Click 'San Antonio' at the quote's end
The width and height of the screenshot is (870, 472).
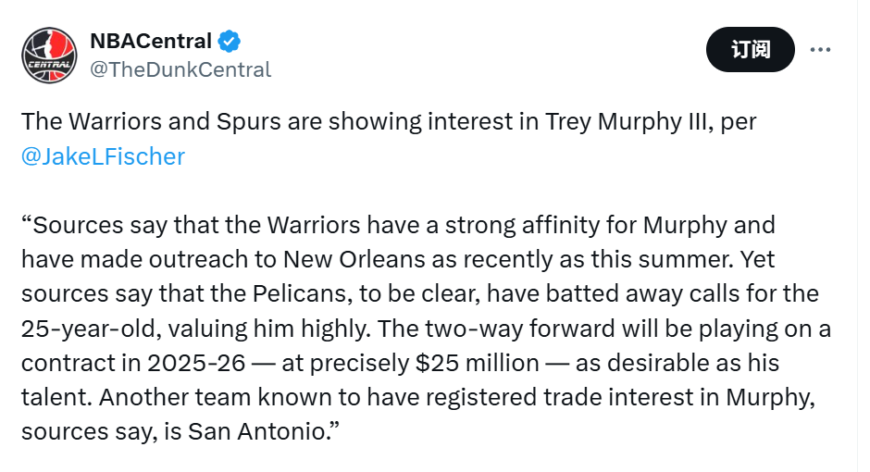pos(257,431)
